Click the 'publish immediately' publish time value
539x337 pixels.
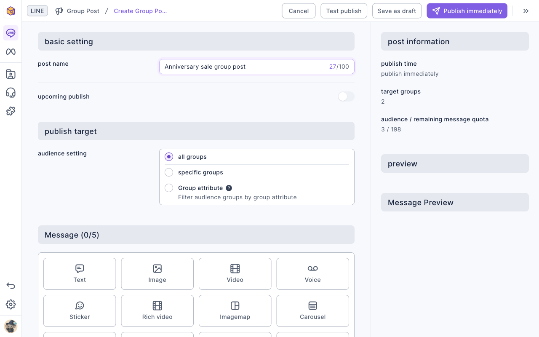point(410,74)
